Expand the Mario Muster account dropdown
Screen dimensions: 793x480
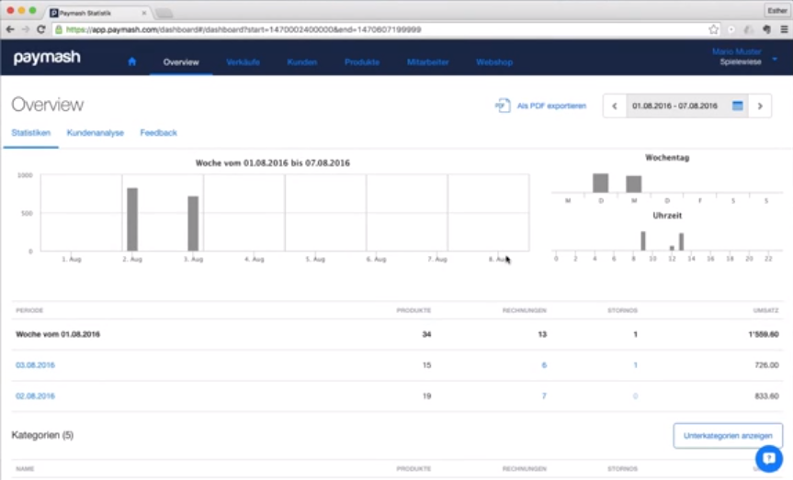click(x=775, y=59)
